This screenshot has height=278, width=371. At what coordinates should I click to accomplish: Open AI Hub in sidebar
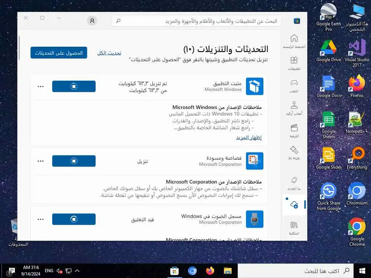tap(294, 153)
